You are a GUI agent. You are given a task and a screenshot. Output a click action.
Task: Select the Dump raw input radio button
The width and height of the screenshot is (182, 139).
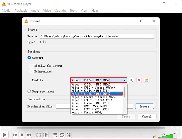pos(29,91)
